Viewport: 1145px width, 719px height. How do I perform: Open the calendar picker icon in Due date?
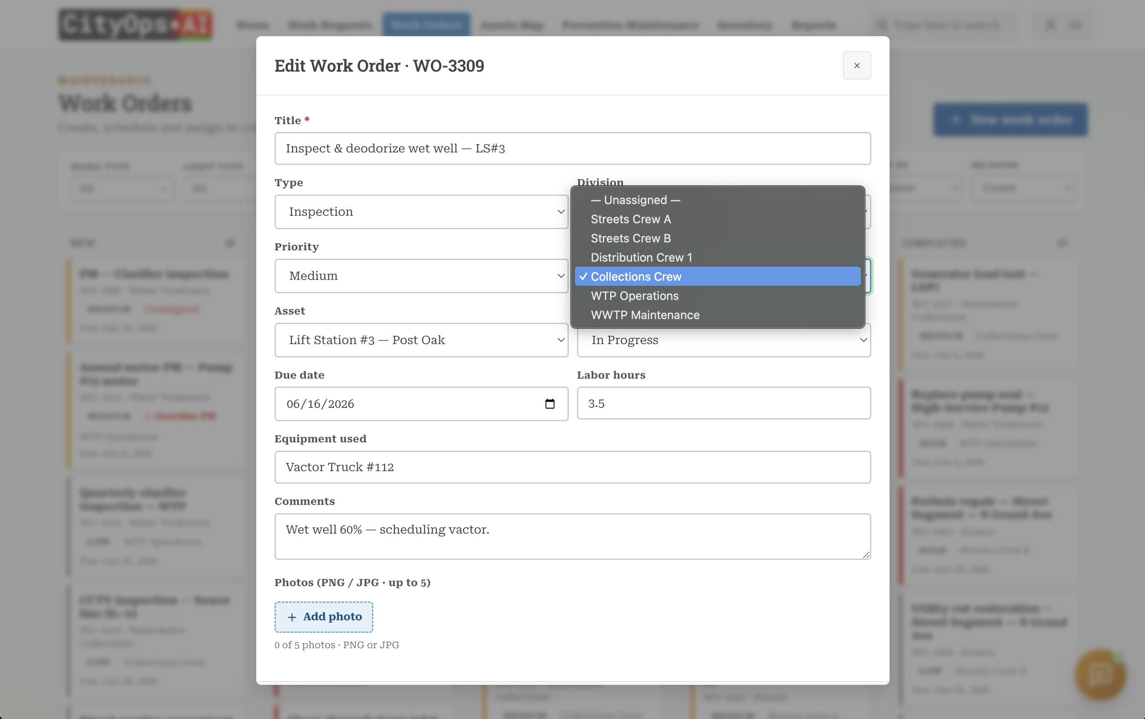click(550, 404)
